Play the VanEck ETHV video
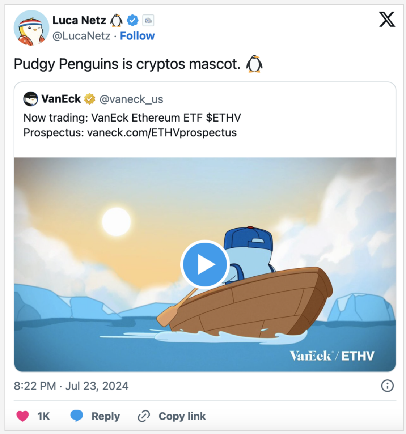 [x=204, y=264]
